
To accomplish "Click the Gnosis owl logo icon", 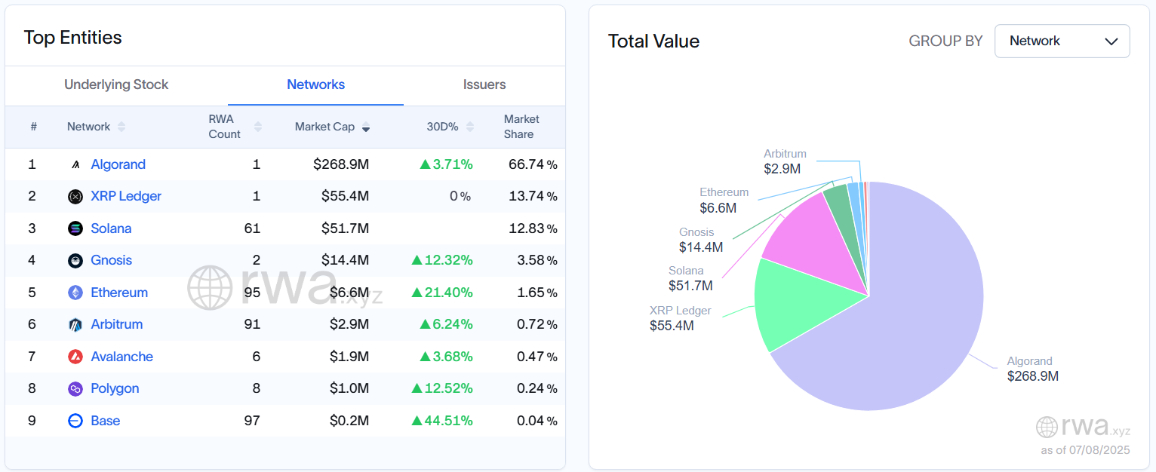I will (x=75, y=260).
